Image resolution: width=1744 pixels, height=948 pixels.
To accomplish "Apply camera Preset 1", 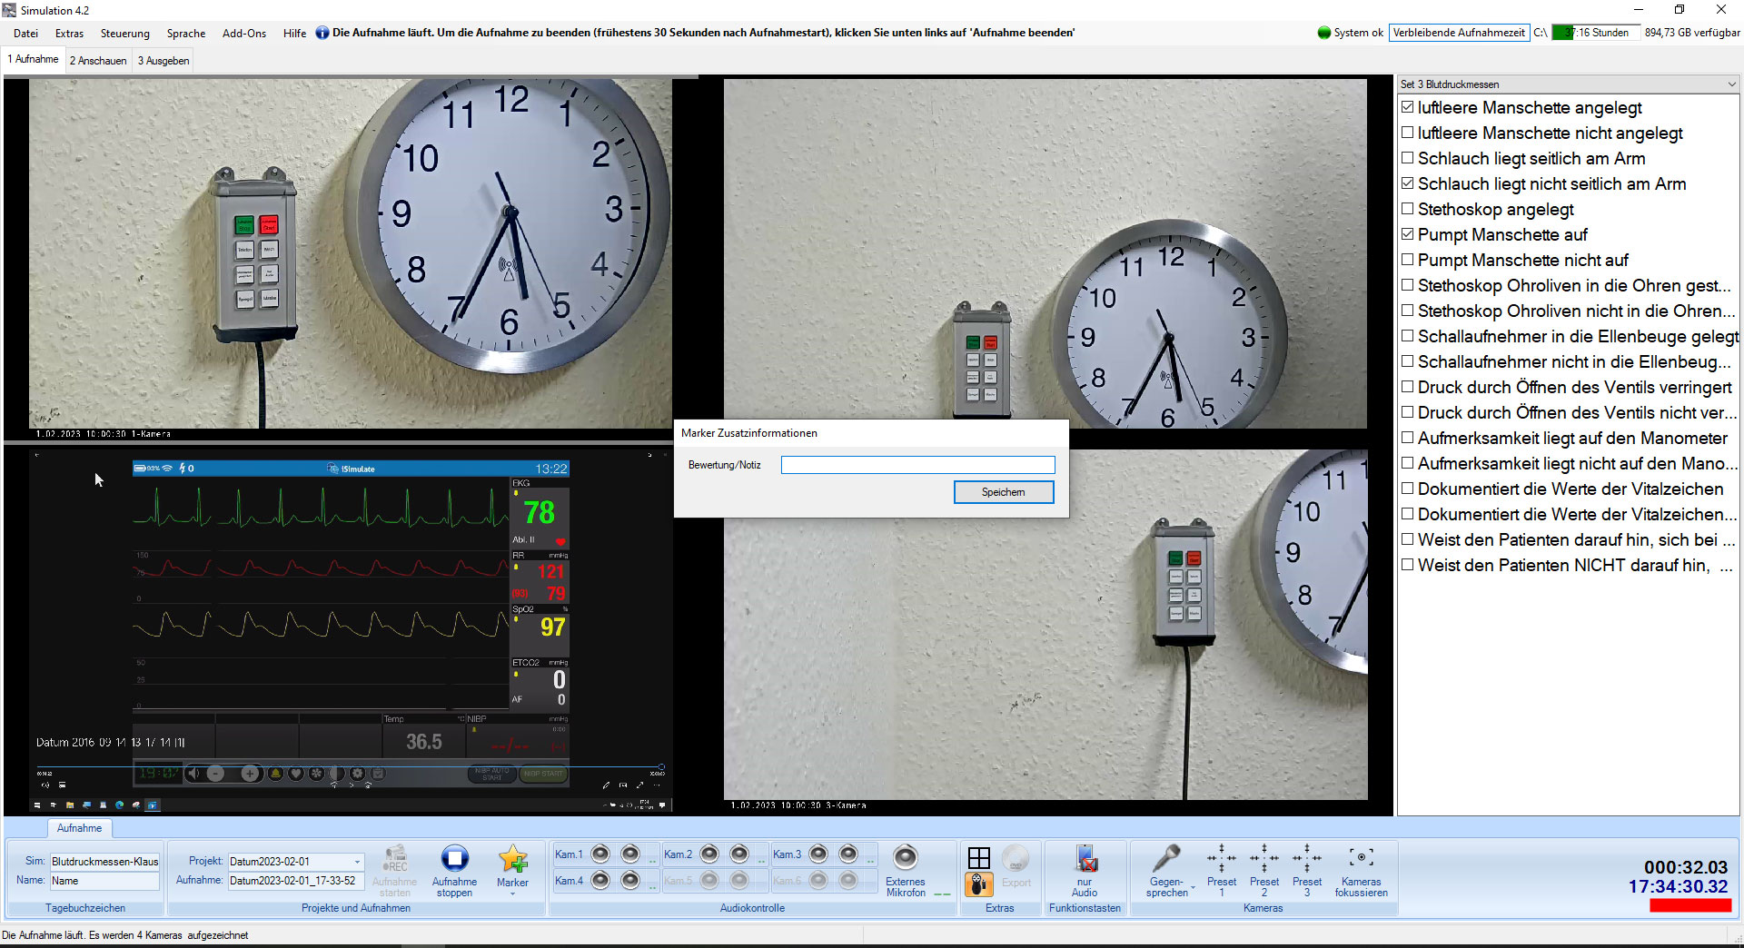I will (1222, 870).
